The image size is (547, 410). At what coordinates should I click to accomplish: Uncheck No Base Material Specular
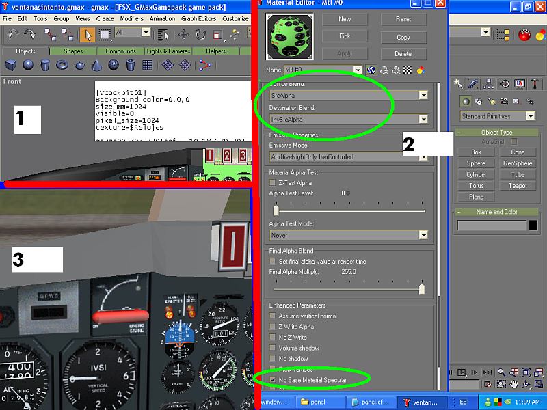pyautogui.click(x=273, y=379)
